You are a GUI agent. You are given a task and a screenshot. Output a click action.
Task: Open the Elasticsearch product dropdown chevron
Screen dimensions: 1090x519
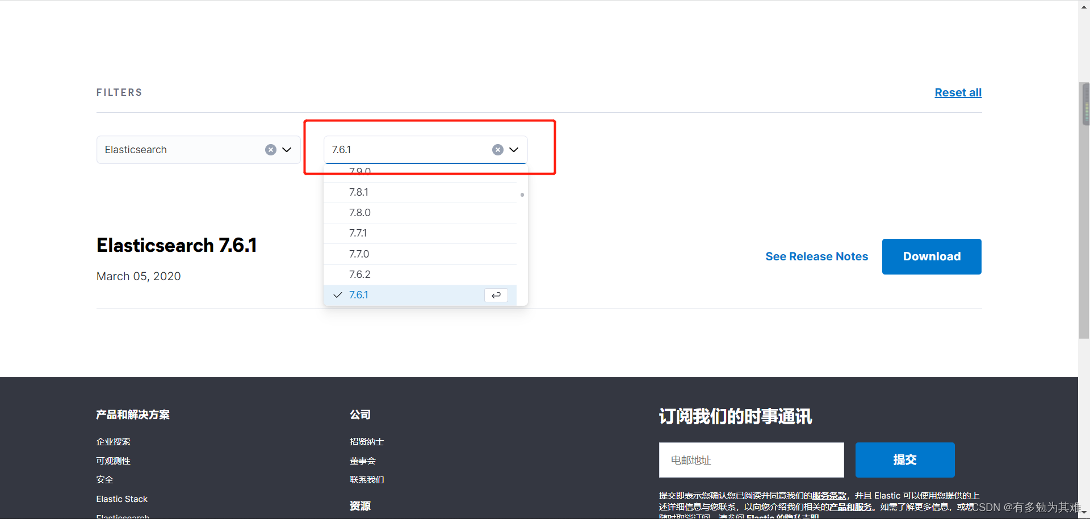(287, 149)
